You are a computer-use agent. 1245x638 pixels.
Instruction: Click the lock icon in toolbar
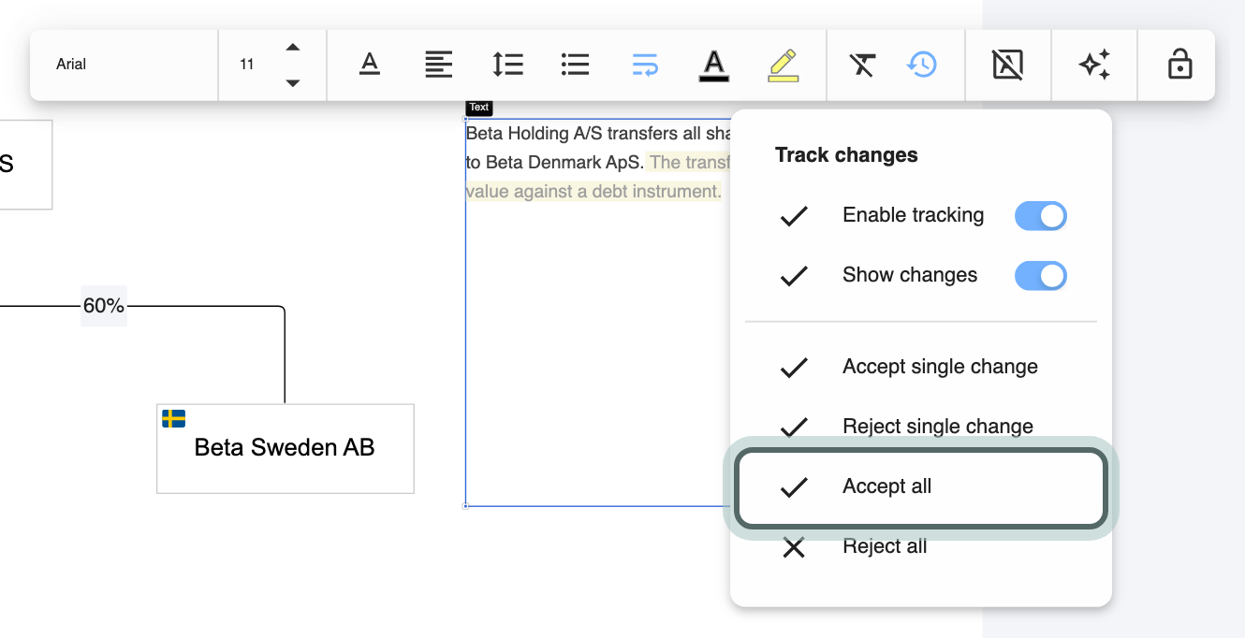1179,65
